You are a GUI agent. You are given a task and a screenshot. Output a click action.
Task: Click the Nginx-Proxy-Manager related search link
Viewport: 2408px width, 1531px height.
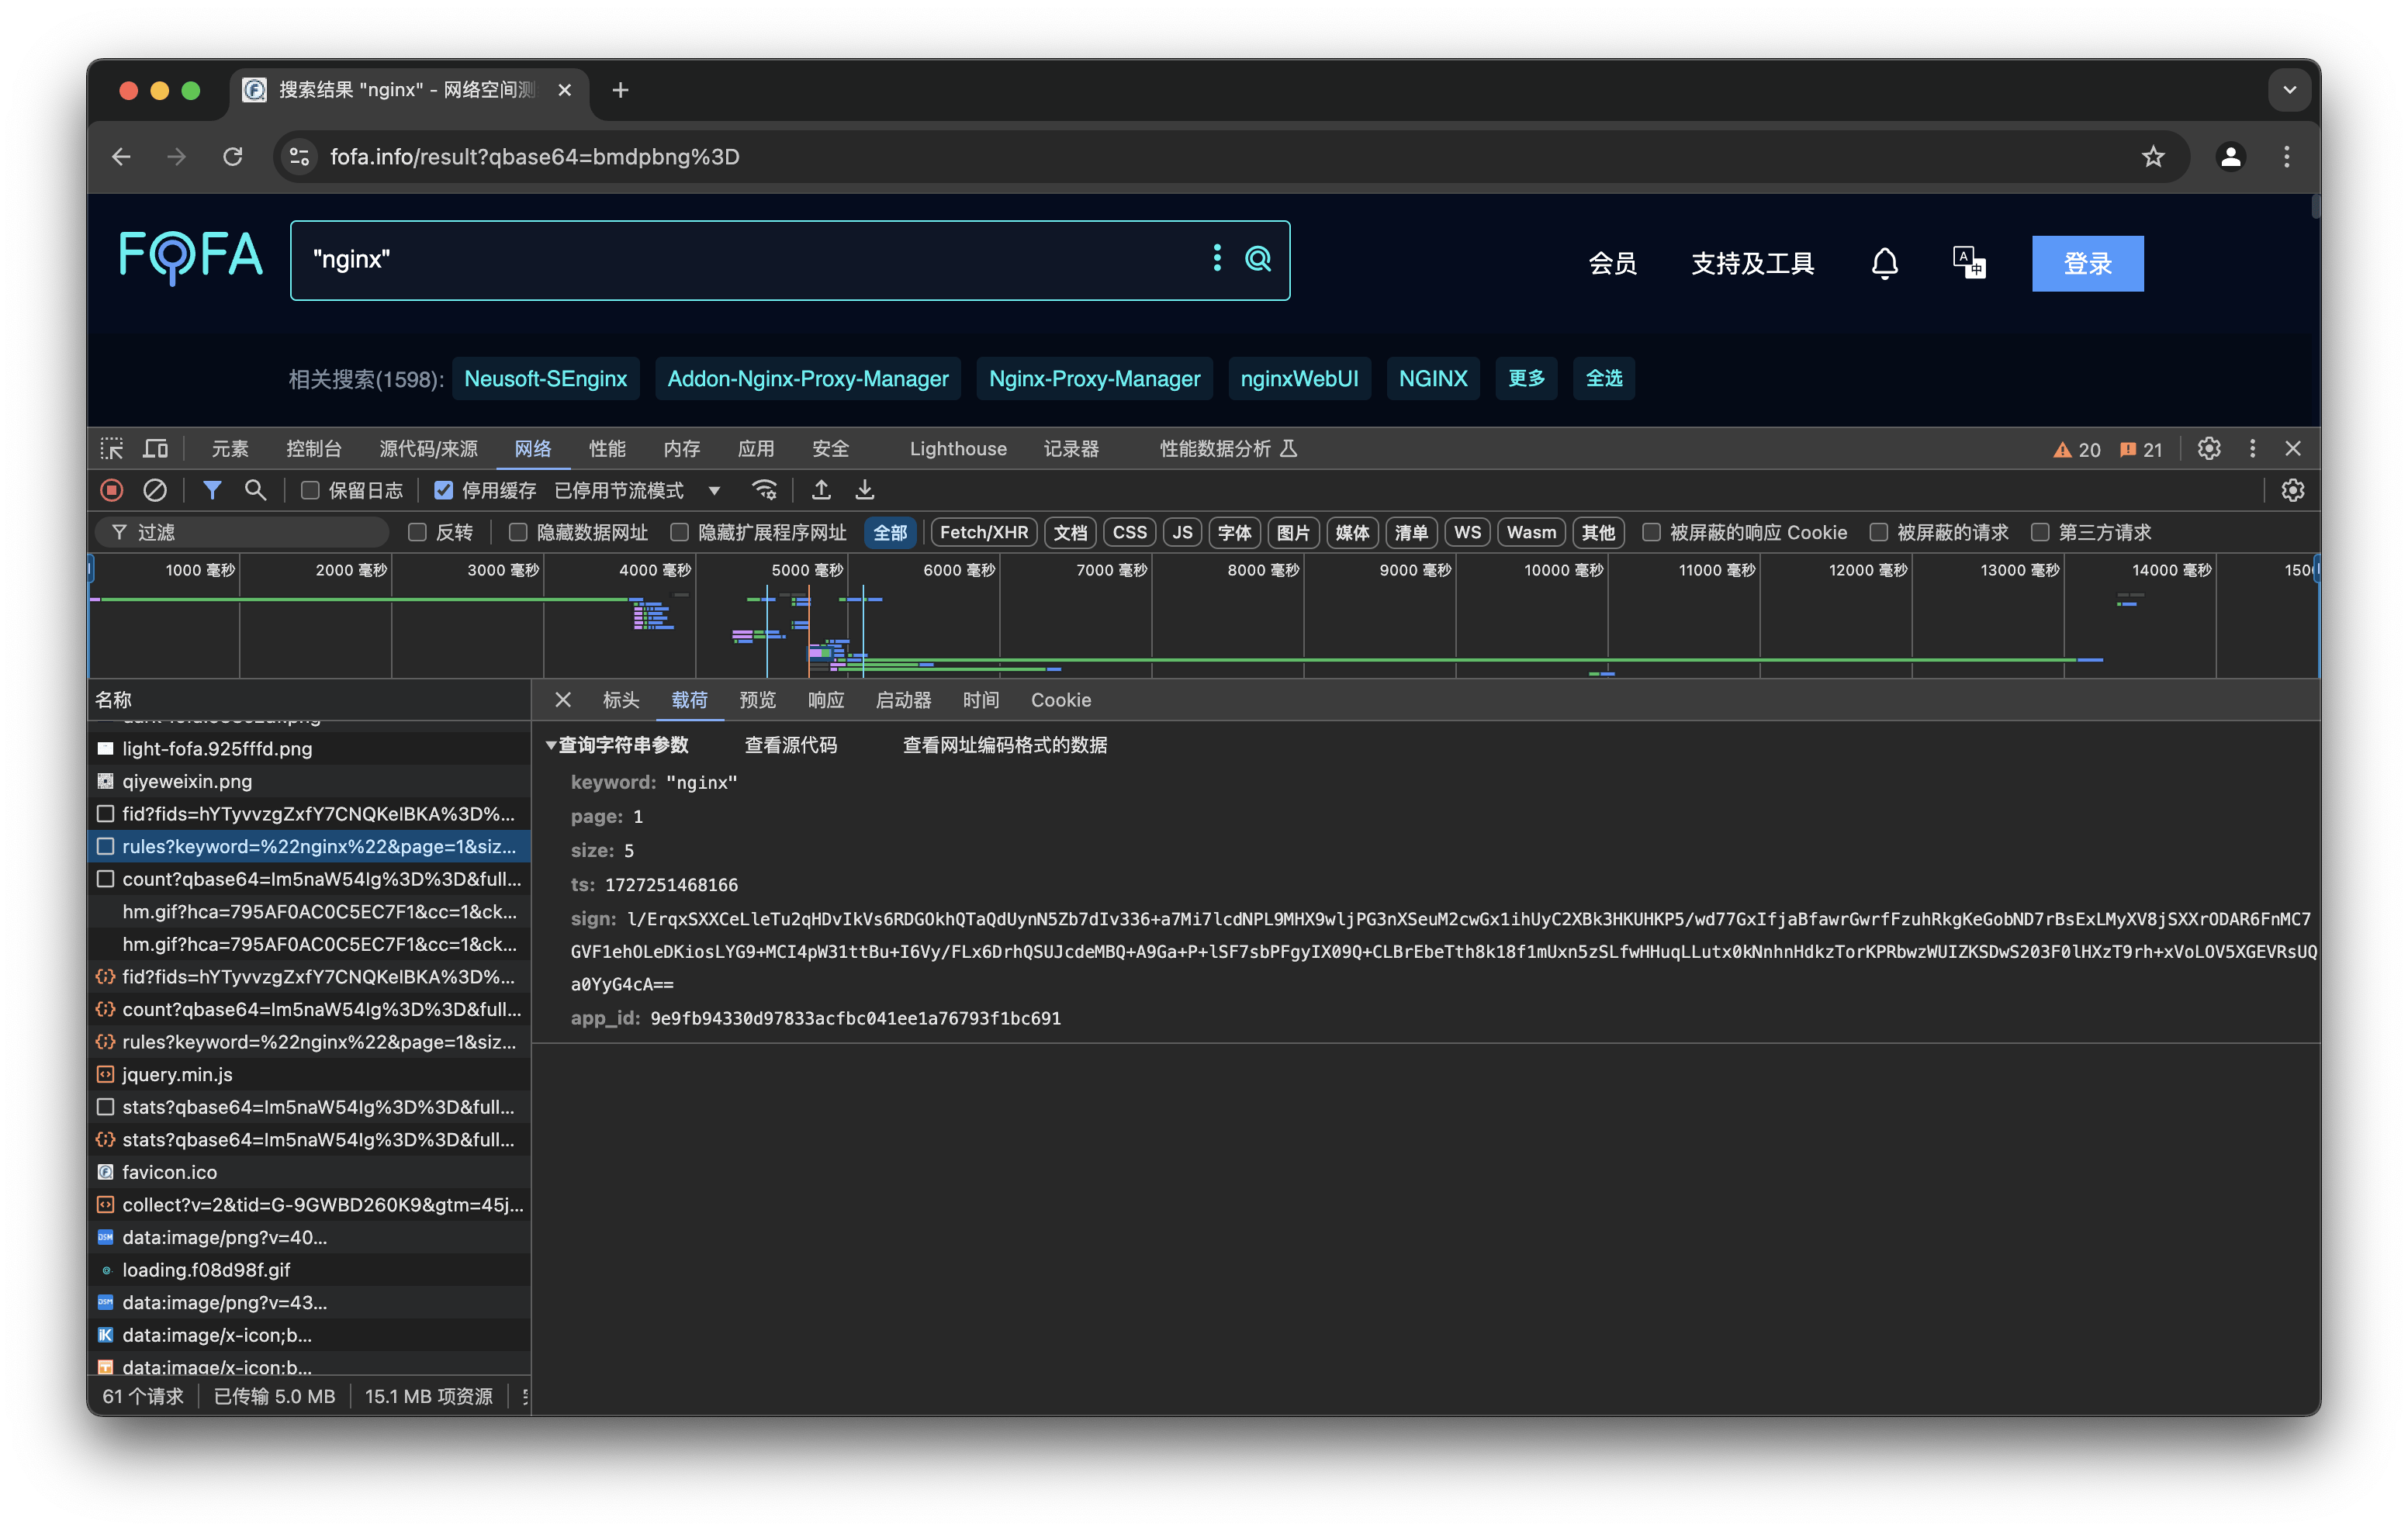(1094, 379)
